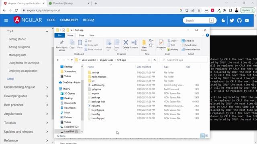The width and height of the screenshot is (257, 144).
Task: Open Managing data link
Action: [x=17, y=55]
